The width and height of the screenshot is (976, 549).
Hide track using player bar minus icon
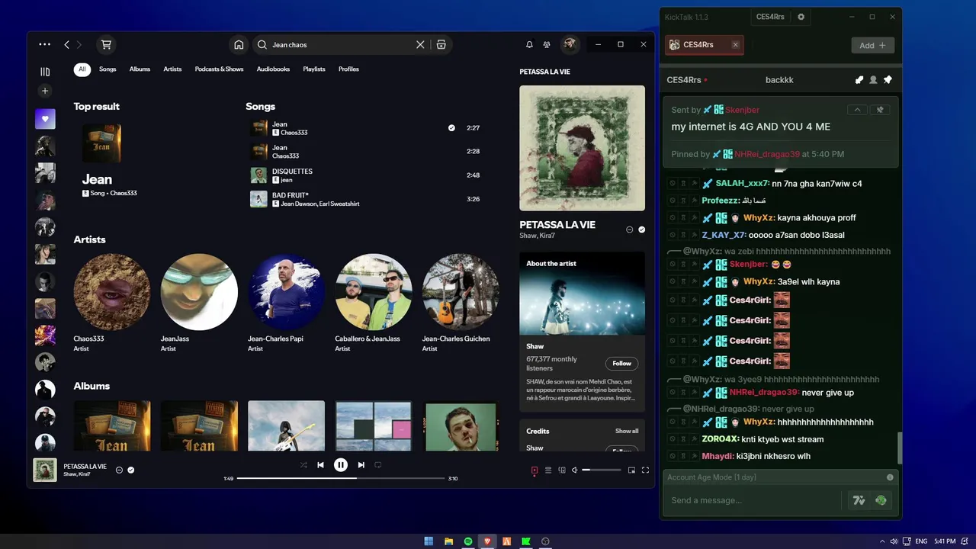(119, 470)
